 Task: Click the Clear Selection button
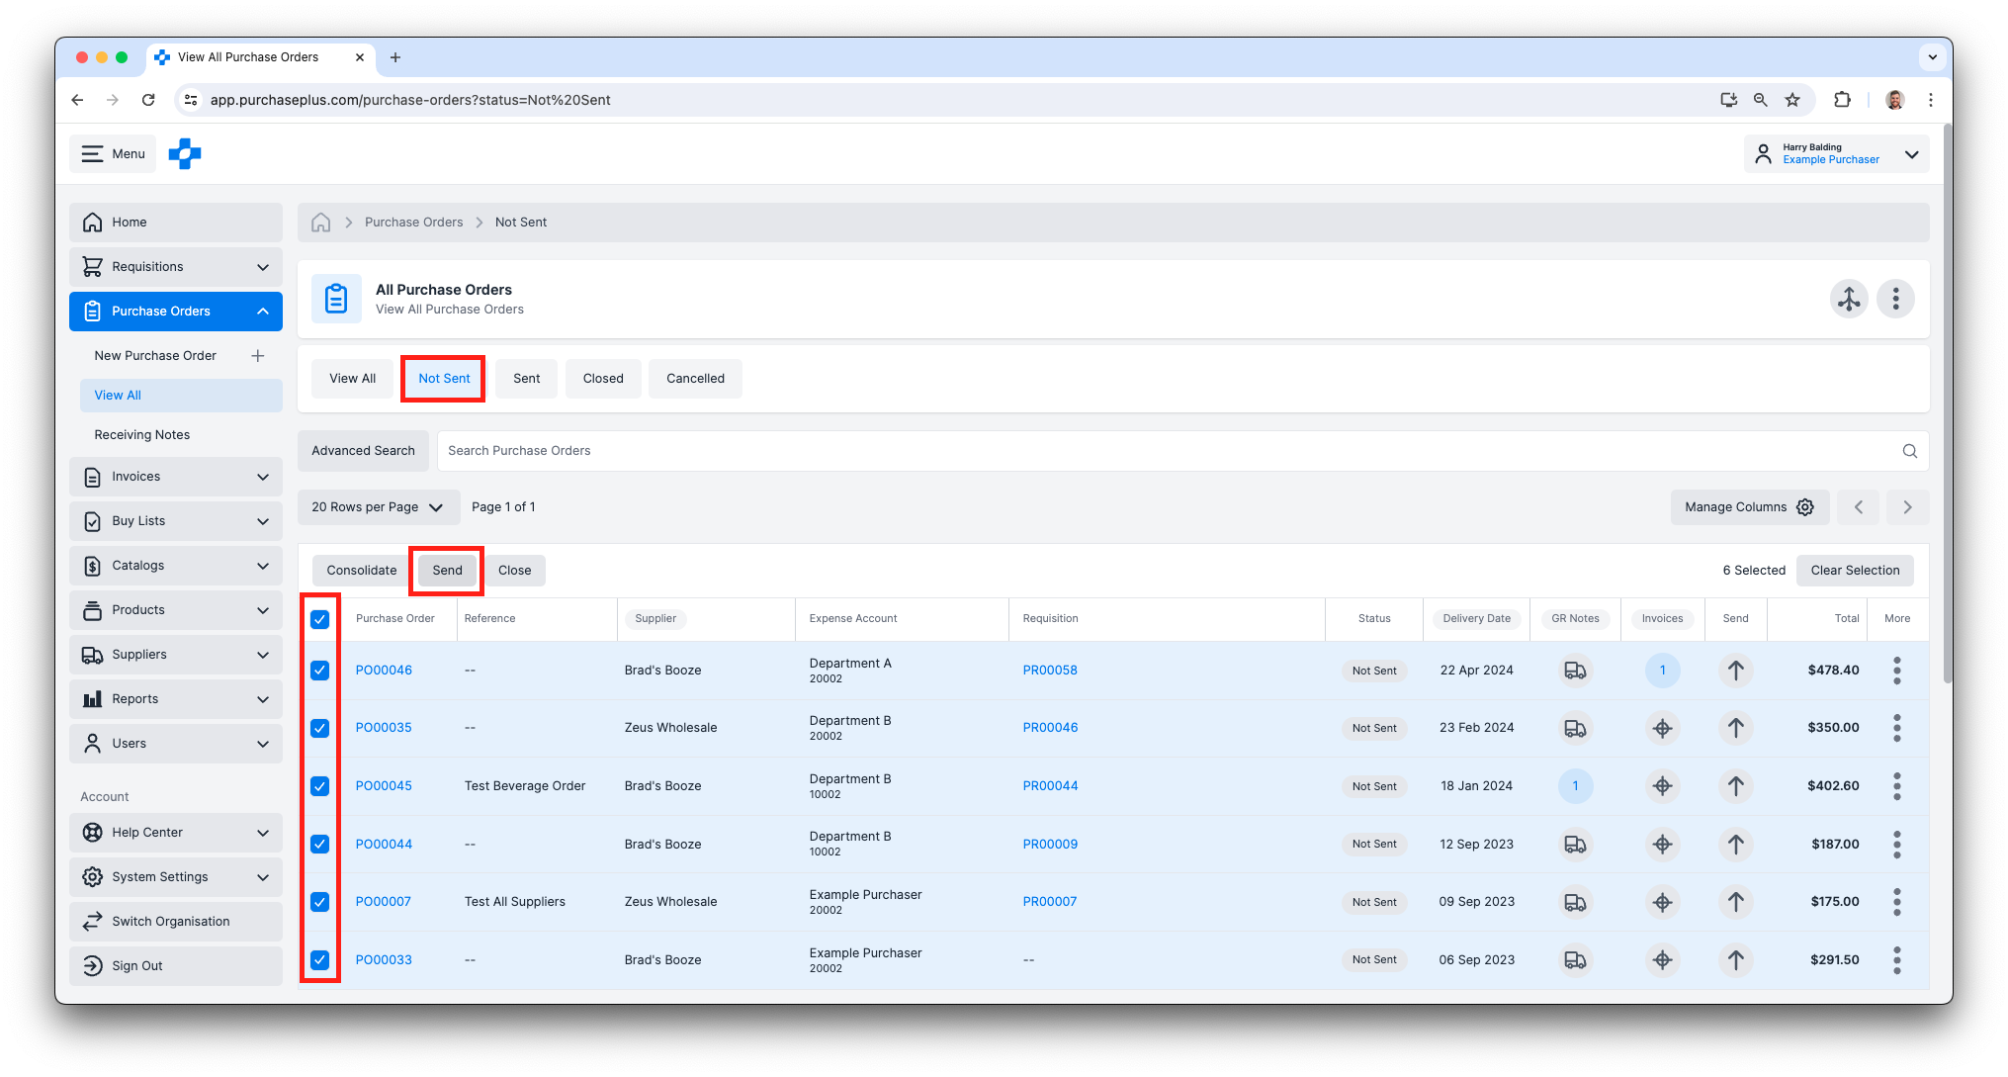pyautogui.click(x=1855, y=571)
